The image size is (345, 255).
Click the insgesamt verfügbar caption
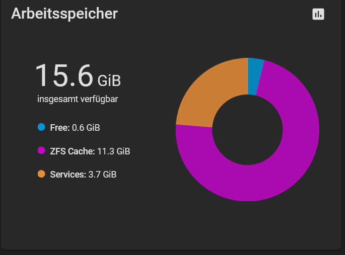point(78,99)
